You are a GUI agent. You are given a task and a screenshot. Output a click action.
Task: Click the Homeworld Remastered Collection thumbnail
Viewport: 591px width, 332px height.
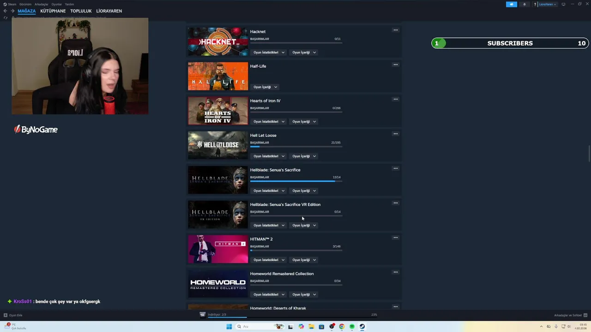tap(218, 284)
